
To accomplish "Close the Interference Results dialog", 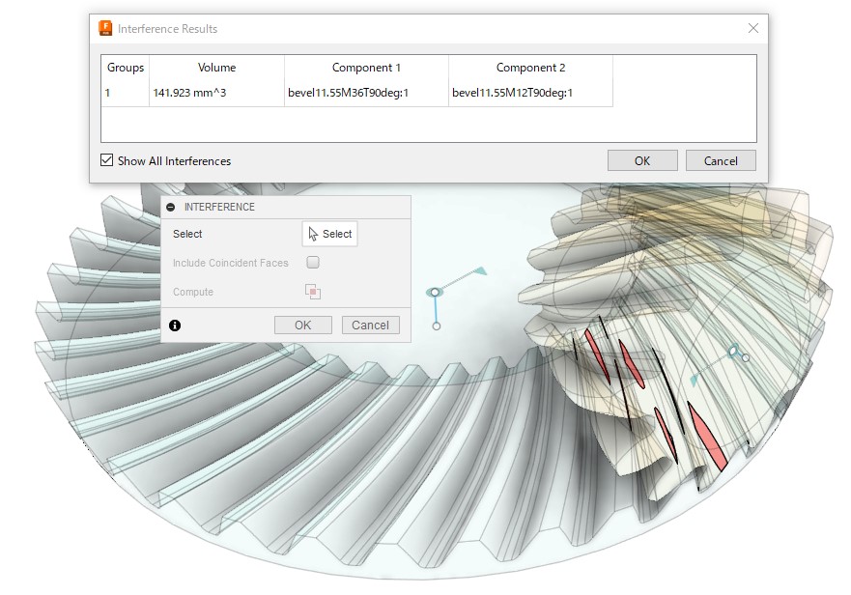I will 752,28.
